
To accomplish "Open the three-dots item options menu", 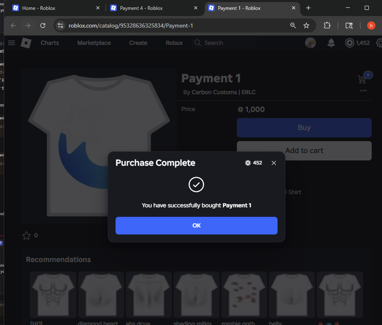I will coord(363,91).
